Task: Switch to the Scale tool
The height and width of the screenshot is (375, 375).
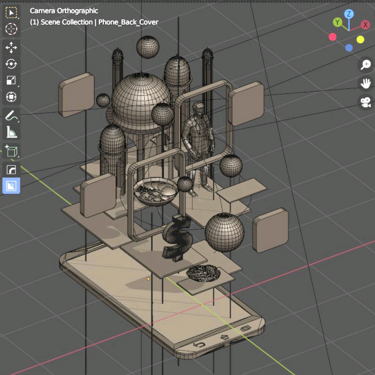Action: [11, 81]
